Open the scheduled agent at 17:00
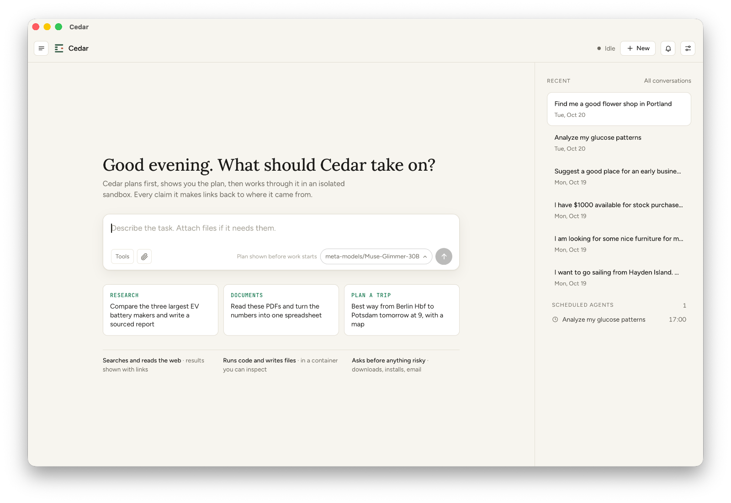 (x=619, y=320)
